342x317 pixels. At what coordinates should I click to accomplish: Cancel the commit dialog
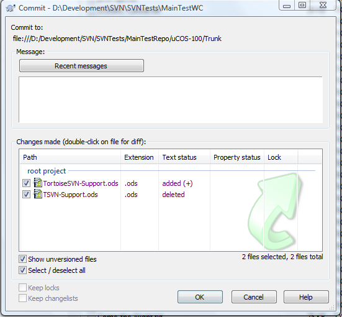(254, 297)
